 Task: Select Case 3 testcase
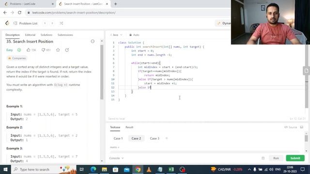pos(155,139)
